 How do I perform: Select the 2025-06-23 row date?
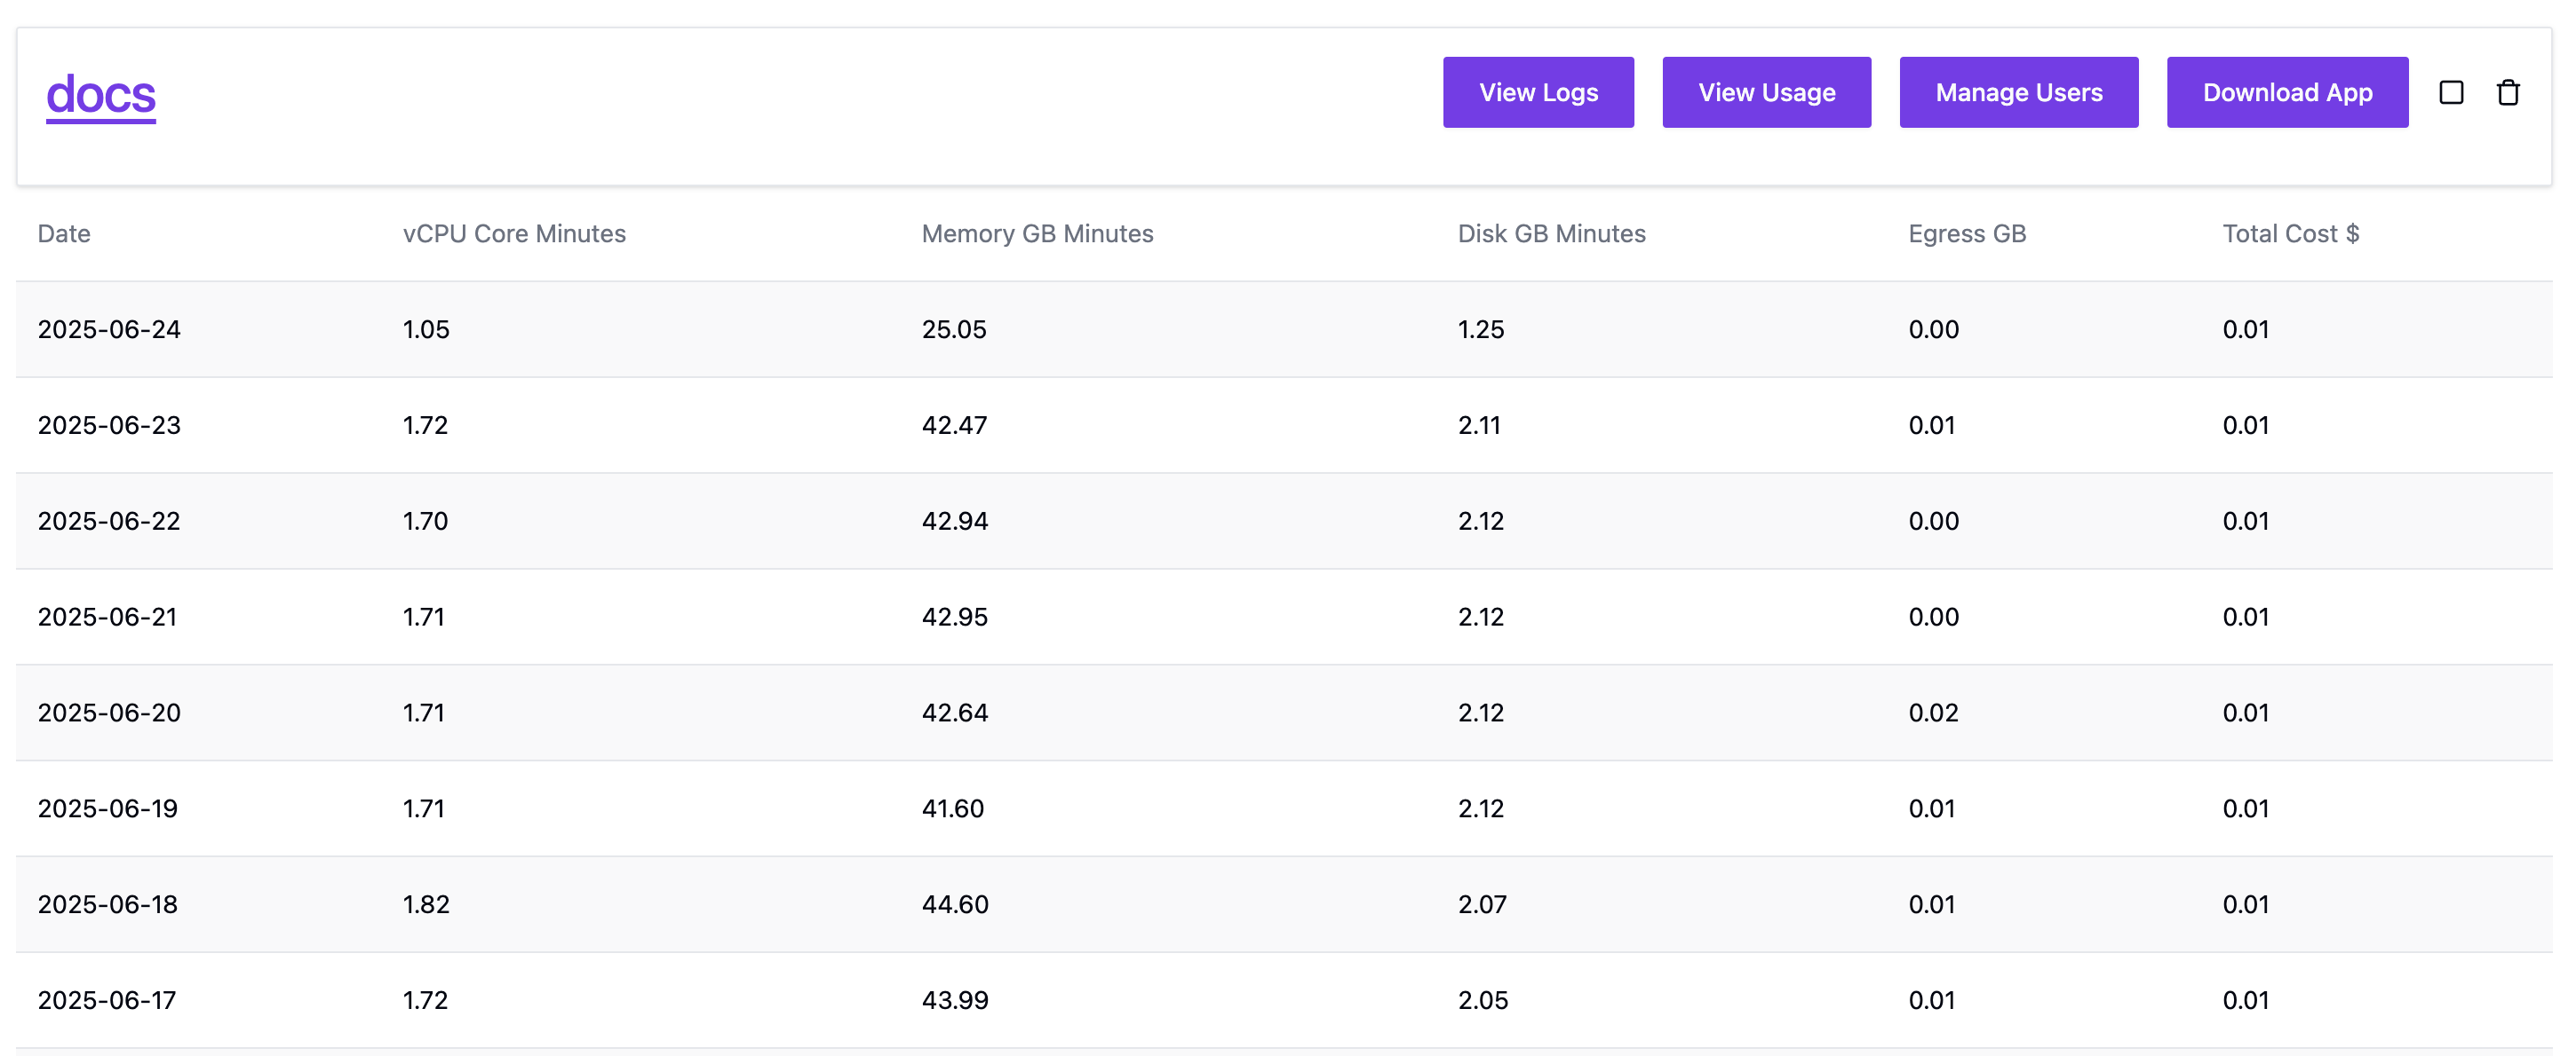point(109,426)
